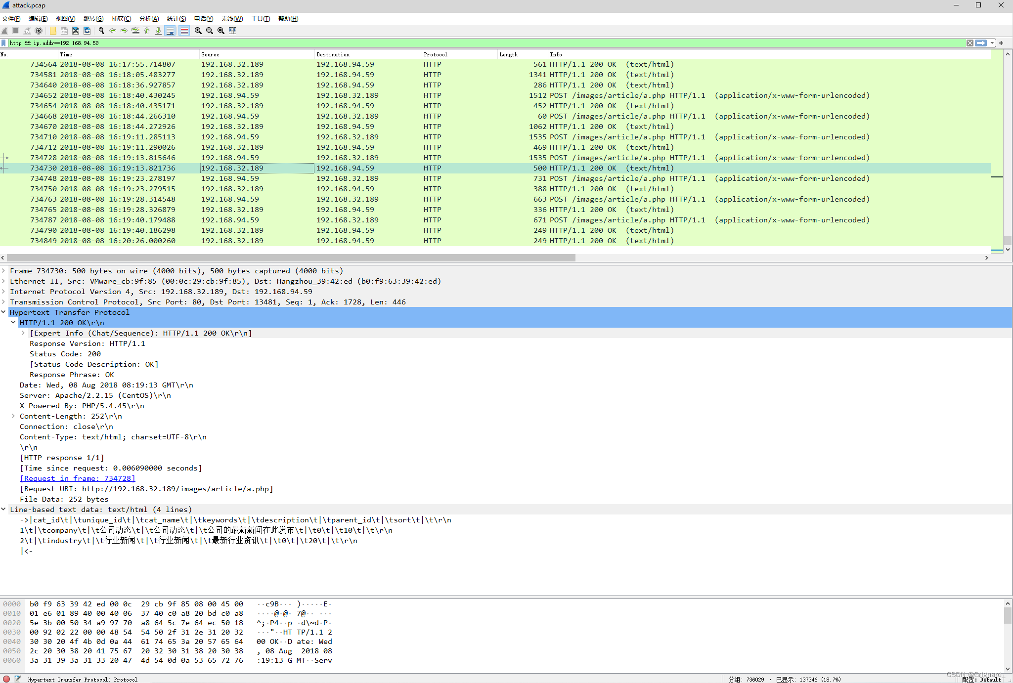Select packet 734849 in the list
The width and height of the screenshot is (1013, 683).
pos(495,241)
